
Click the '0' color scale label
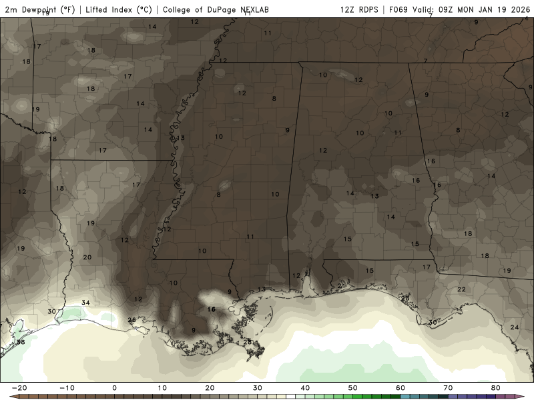[x=114, y=388]
